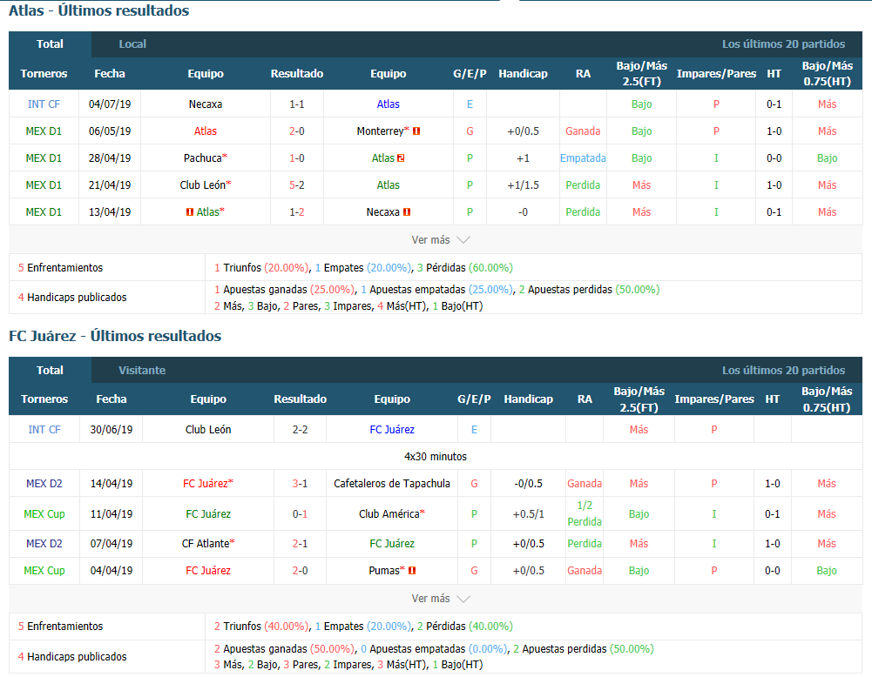Click the MEX D2 link on 14/04/19
872x677 pixels.
coord(44,484)
